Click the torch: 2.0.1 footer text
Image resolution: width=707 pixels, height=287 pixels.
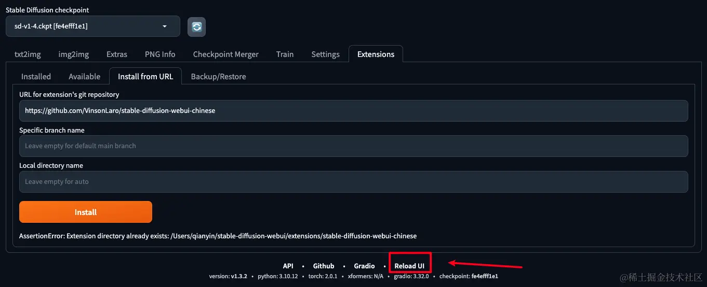click(x=323, y=277)
